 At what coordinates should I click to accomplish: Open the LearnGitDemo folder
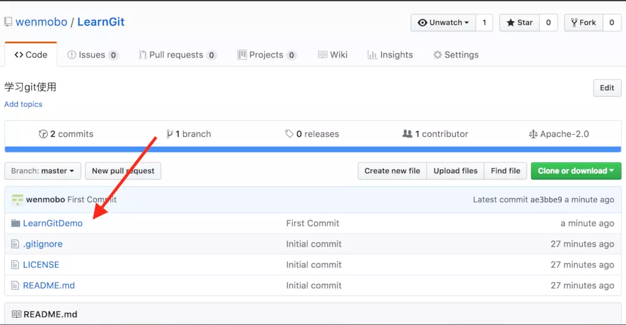pos(53,223)
